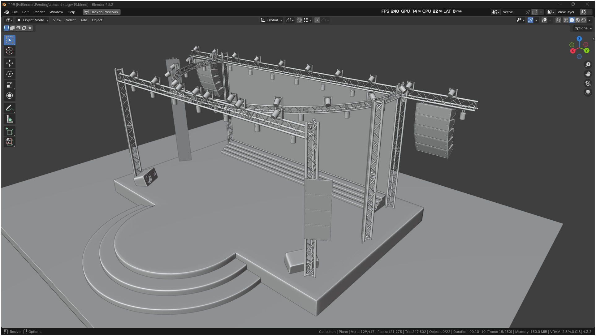Select the Measure tool
The height and width of the screenshot is (336, 596).
10,119
